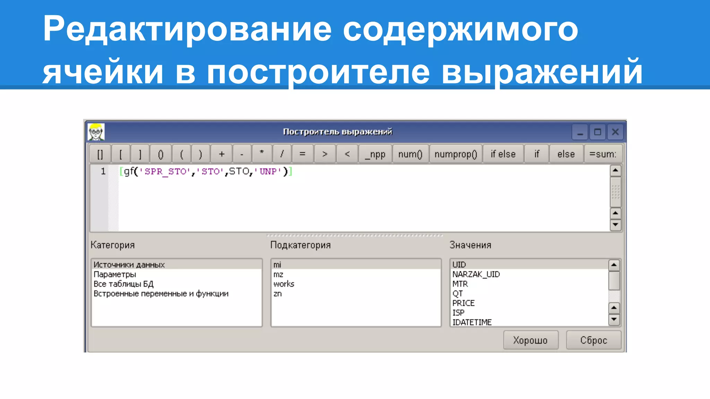Click the =sum: toolbar button
Viewport: 710px width, 399px height.
point(603,154)
